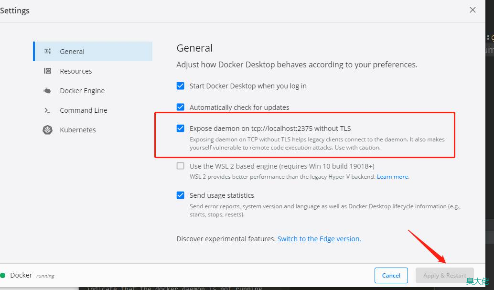Enable Use the WSL 2 based engine

(x=180, y=166)
